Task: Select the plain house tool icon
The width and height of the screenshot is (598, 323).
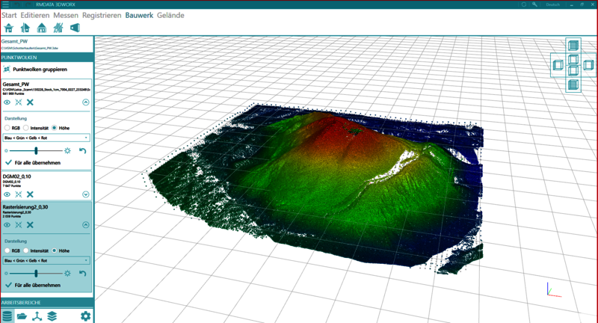Action: (x=42, y=28)
